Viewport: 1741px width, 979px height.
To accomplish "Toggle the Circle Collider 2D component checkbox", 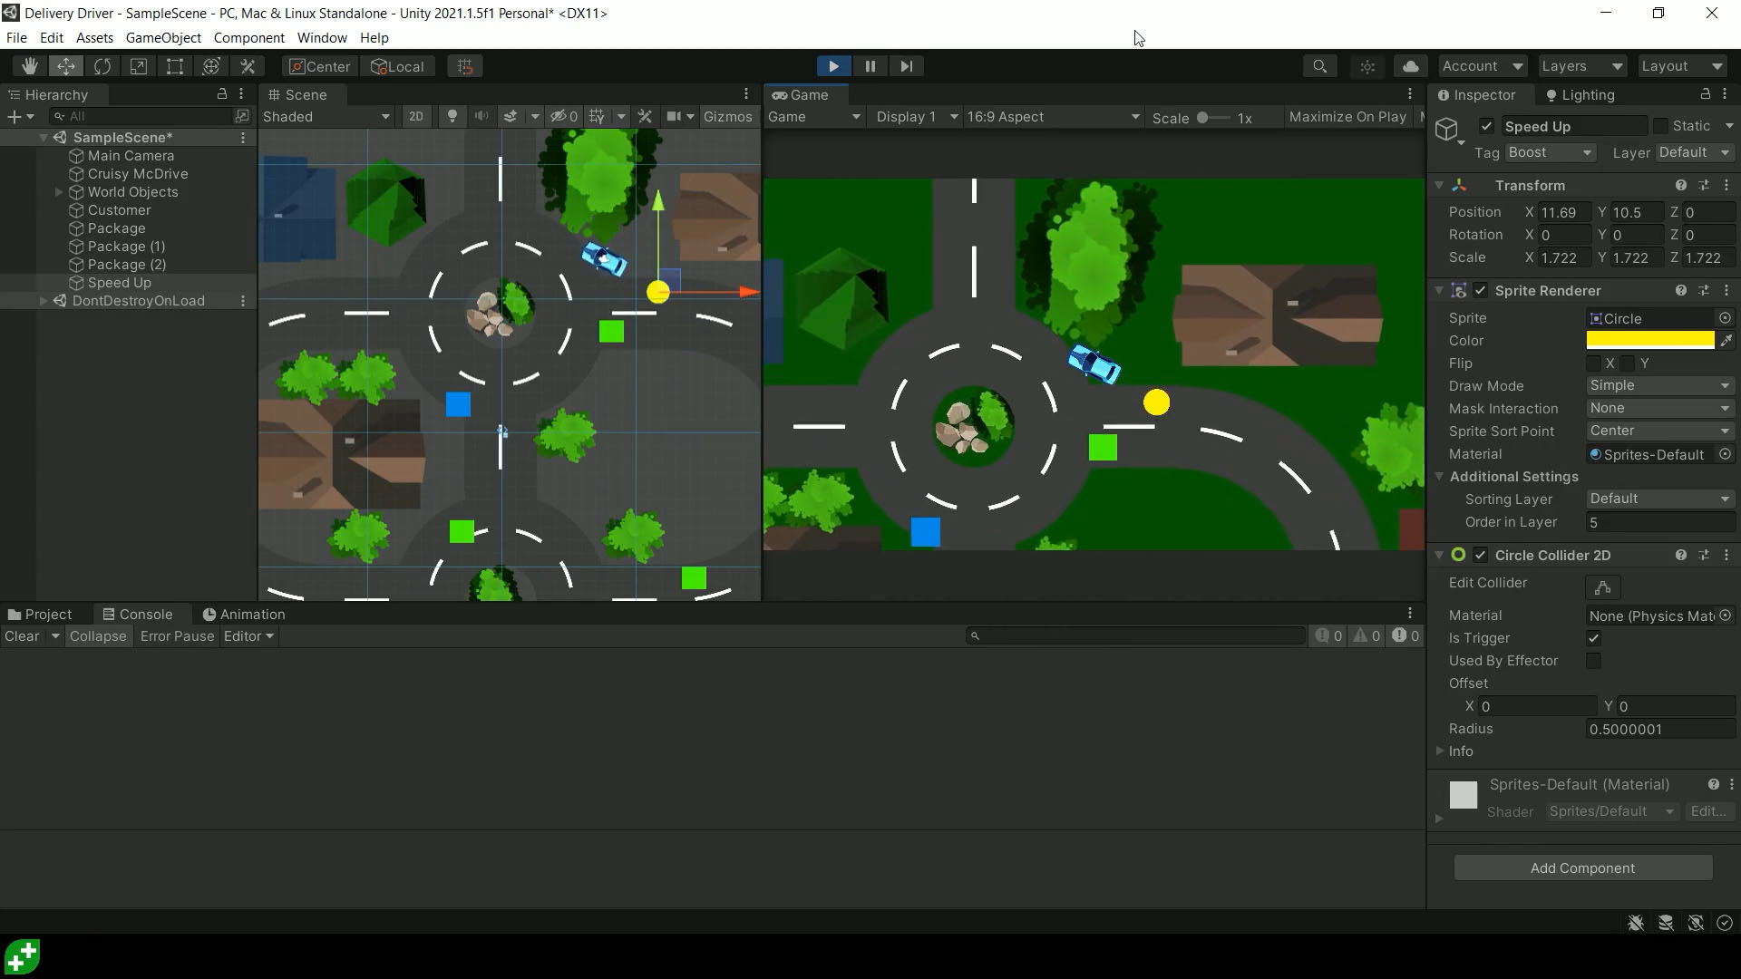I will 1481,555.
